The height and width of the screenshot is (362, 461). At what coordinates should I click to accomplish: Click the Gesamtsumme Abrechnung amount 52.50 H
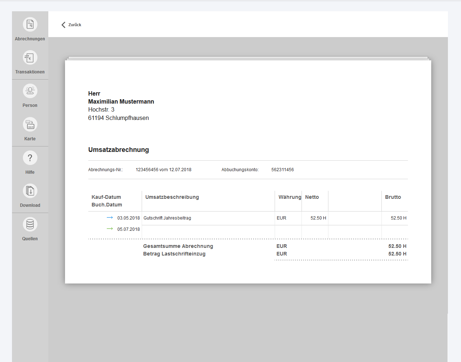pyautogui.click(x=397, y=246)
